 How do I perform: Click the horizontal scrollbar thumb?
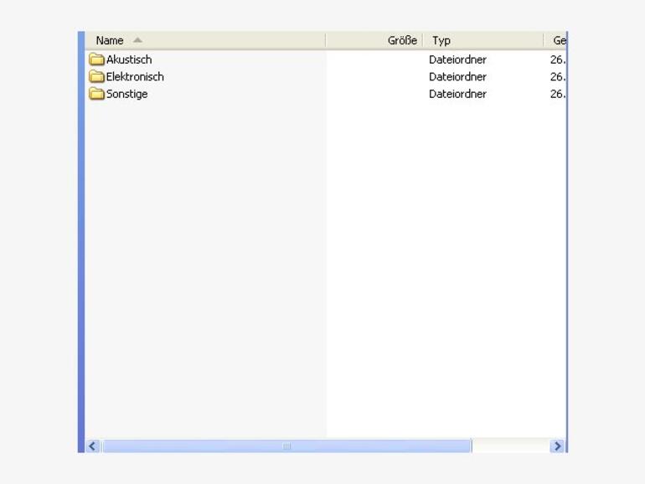click(x=286, y=446)
